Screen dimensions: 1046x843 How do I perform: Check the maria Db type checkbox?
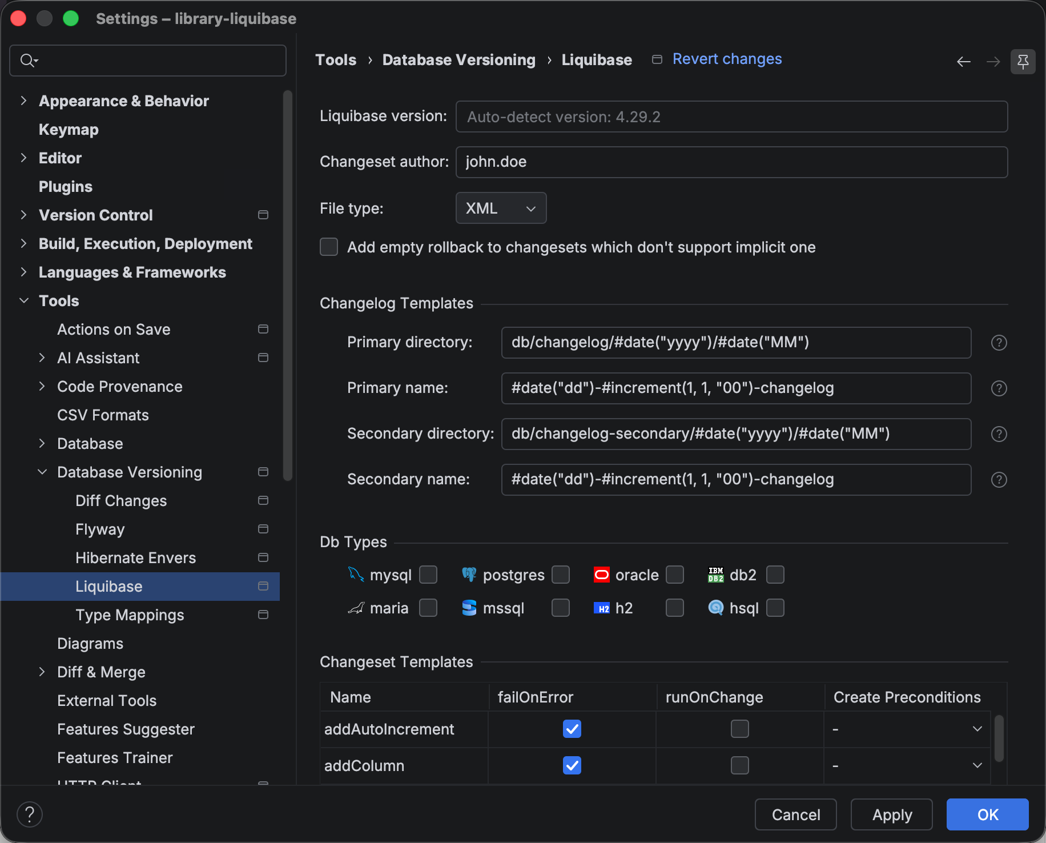click(428, 608)
